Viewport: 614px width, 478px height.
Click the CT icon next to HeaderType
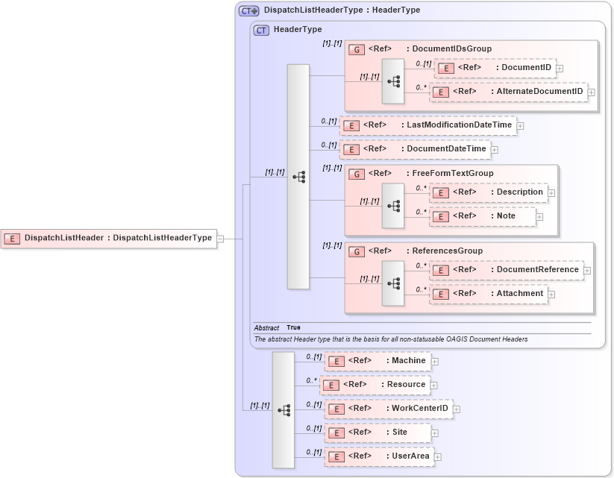pos(260,31)
